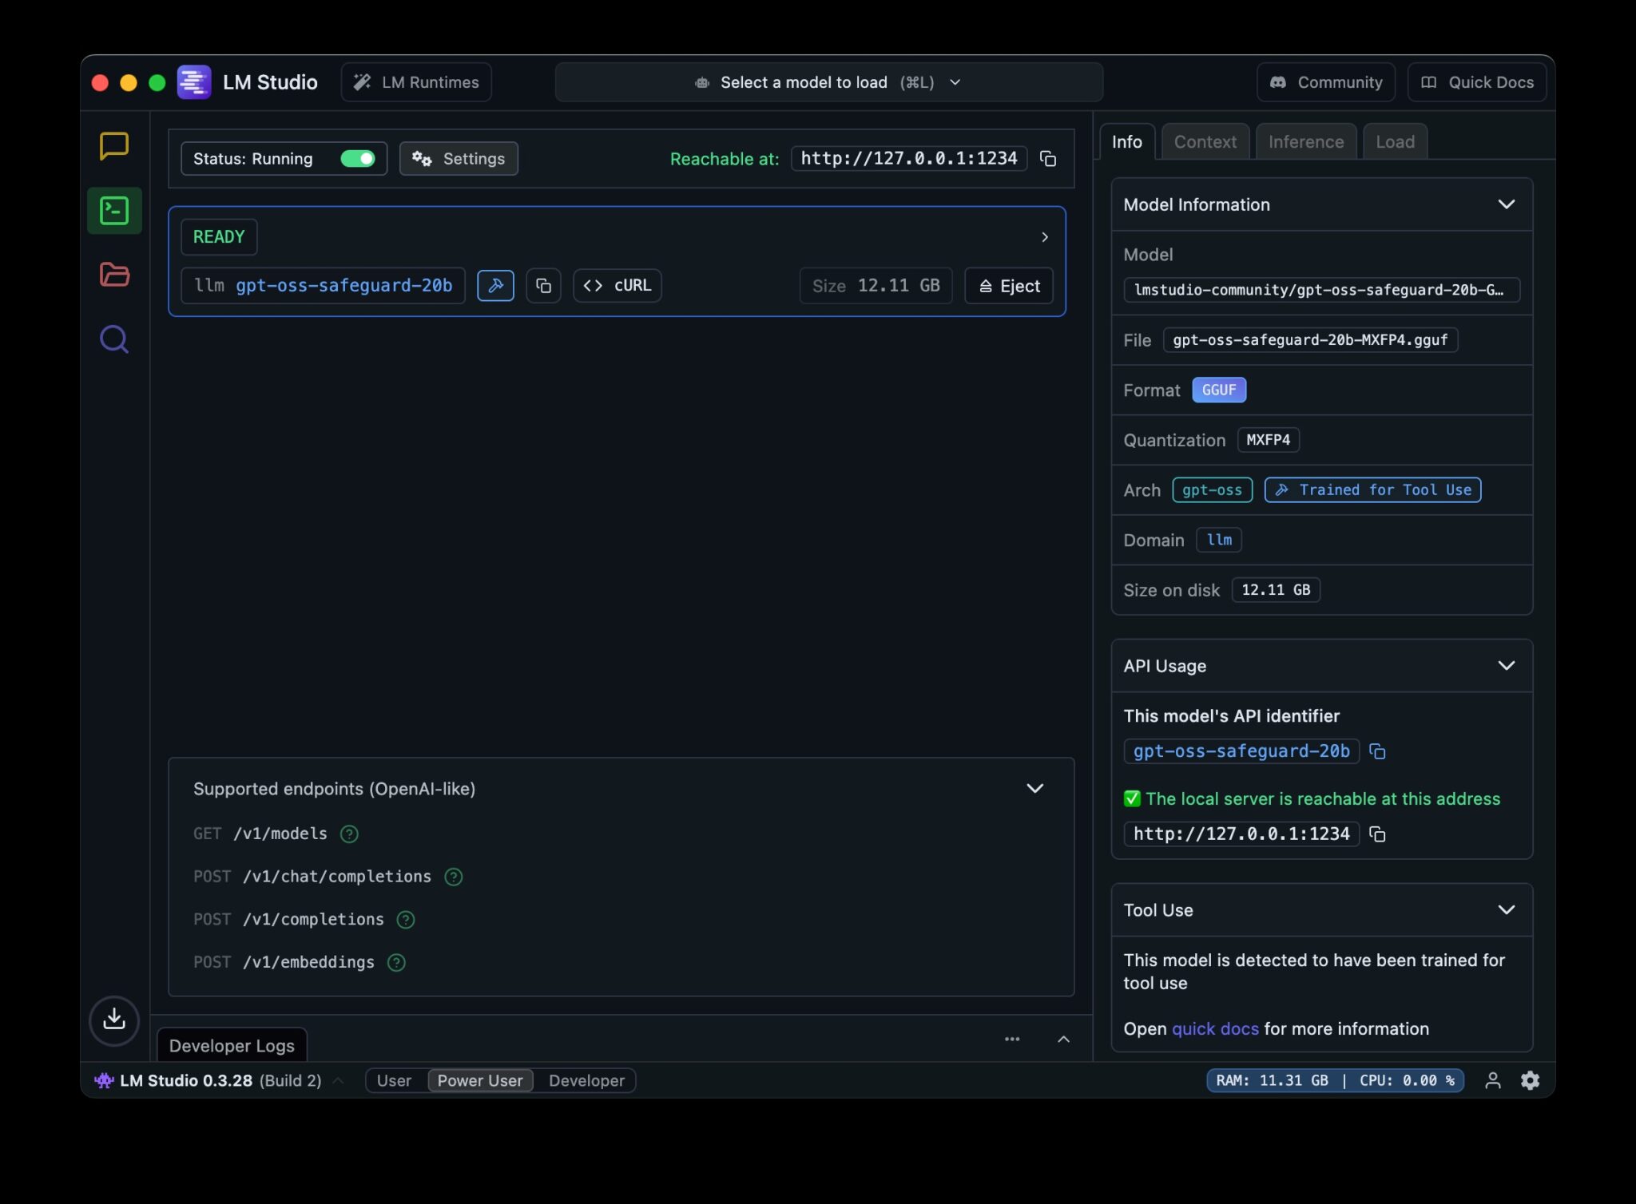
Task: Open the Select a model to load dropdown
Action: [x=828, y=81]
